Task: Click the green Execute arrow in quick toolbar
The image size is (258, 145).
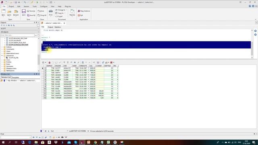Action: [37, 2]
